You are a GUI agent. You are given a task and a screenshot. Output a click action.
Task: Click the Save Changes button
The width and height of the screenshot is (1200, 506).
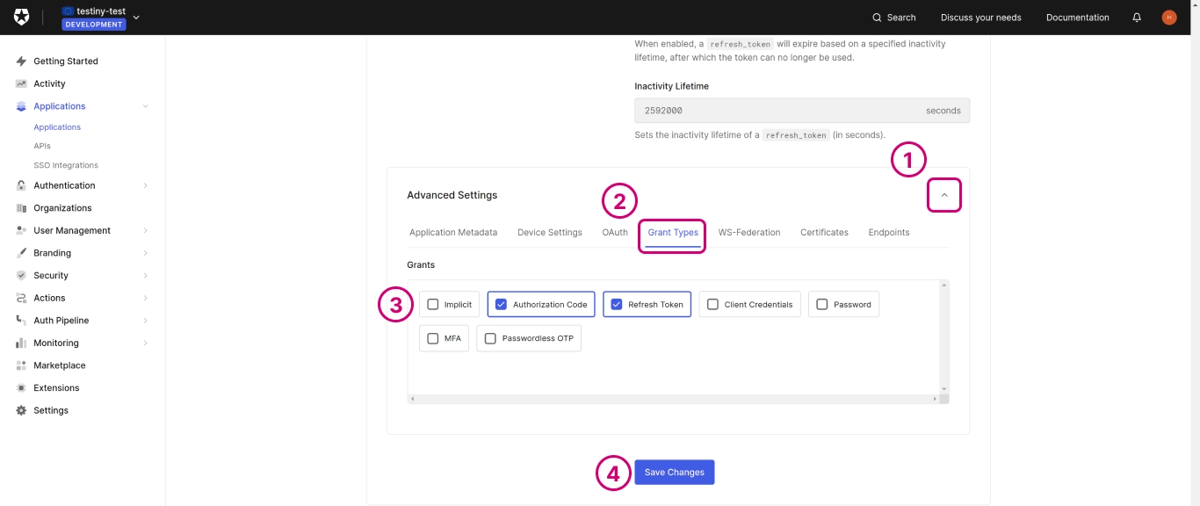click(674, 473)
